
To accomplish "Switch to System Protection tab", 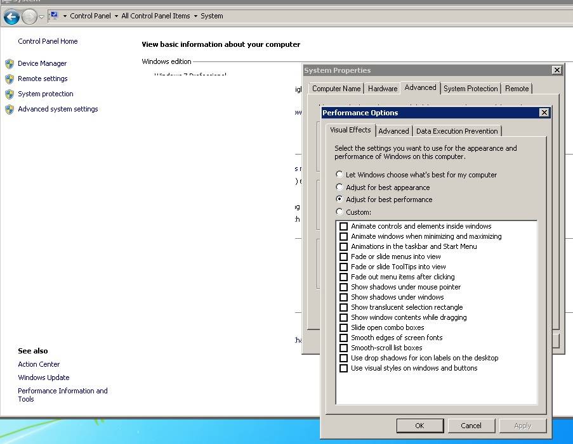I will (470, 88).
